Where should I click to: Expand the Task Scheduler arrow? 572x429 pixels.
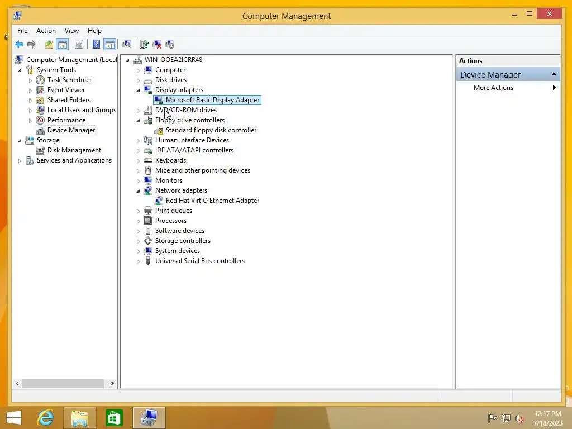(x=30, y=80)
